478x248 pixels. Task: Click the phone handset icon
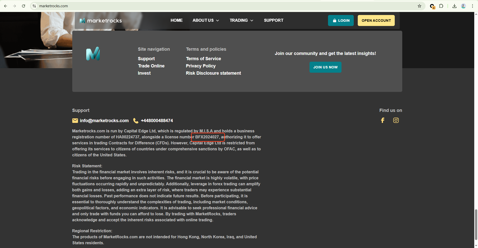click(136, 121)
